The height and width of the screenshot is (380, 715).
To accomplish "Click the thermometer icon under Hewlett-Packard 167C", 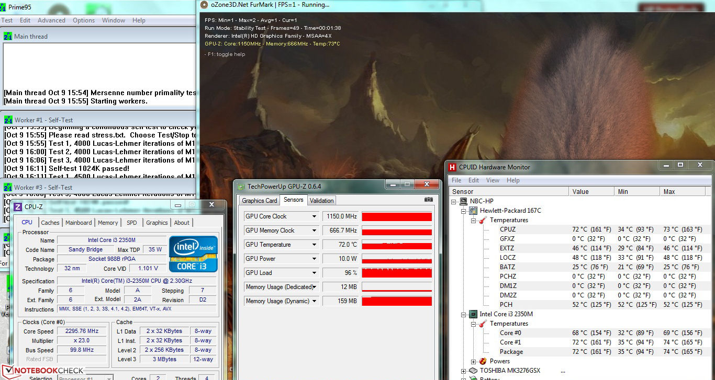I will (x=483, y=220).
